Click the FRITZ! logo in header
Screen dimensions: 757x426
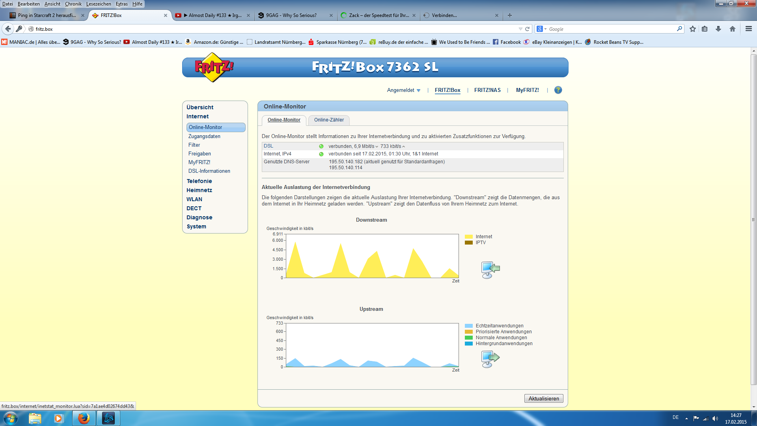point(214,67)
